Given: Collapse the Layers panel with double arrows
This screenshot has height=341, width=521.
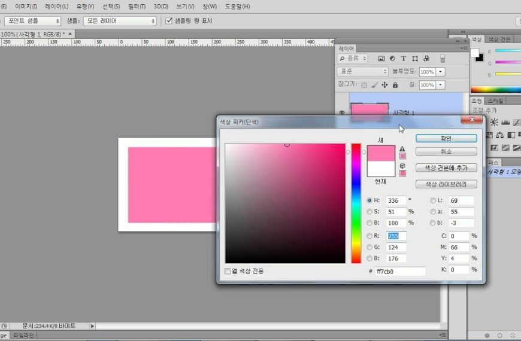Looking at the screenshot, I should (x=458, y=41).
